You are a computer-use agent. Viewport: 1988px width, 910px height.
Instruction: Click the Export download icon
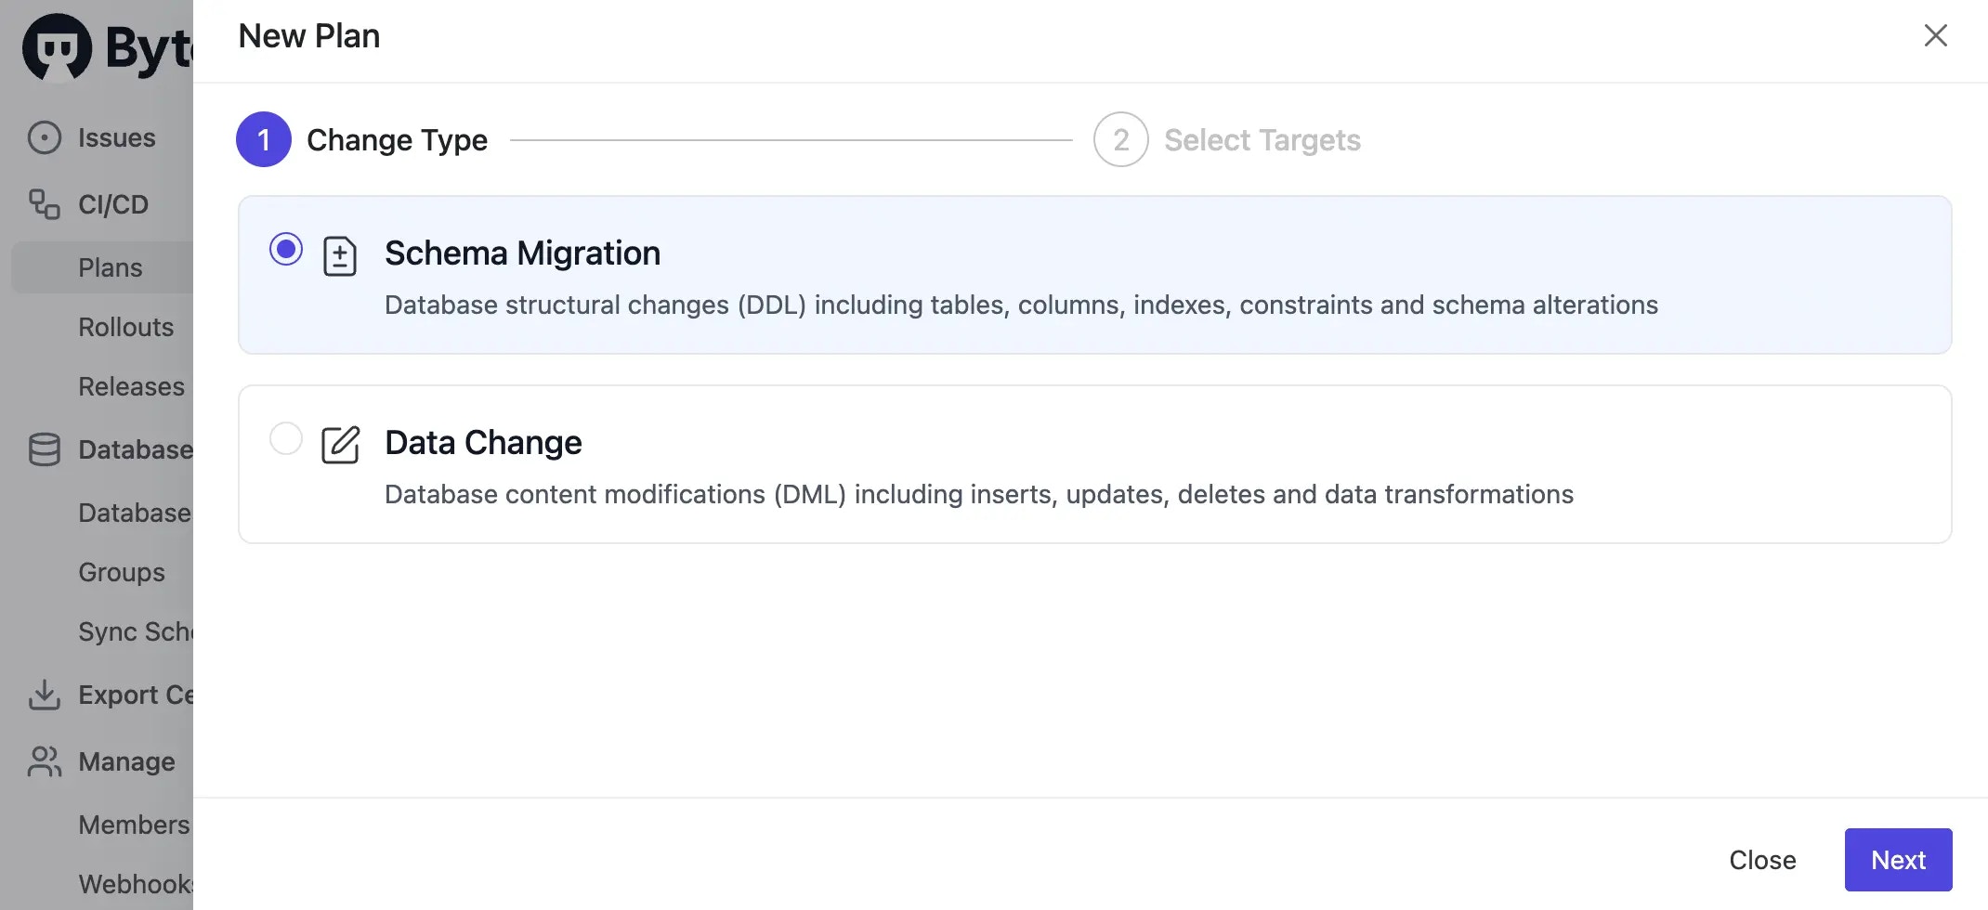coord(45,695)
